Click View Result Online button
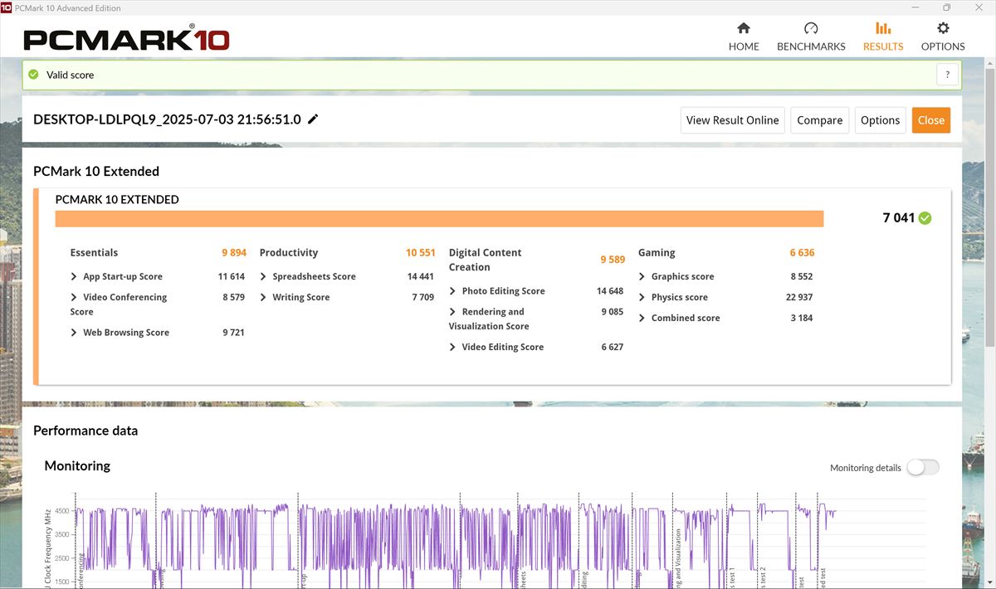Screen dimensions: 996x589 click(733, 120)
